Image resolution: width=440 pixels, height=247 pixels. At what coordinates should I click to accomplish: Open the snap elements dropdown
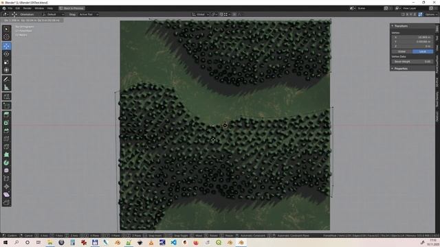[x=227, y=14]
